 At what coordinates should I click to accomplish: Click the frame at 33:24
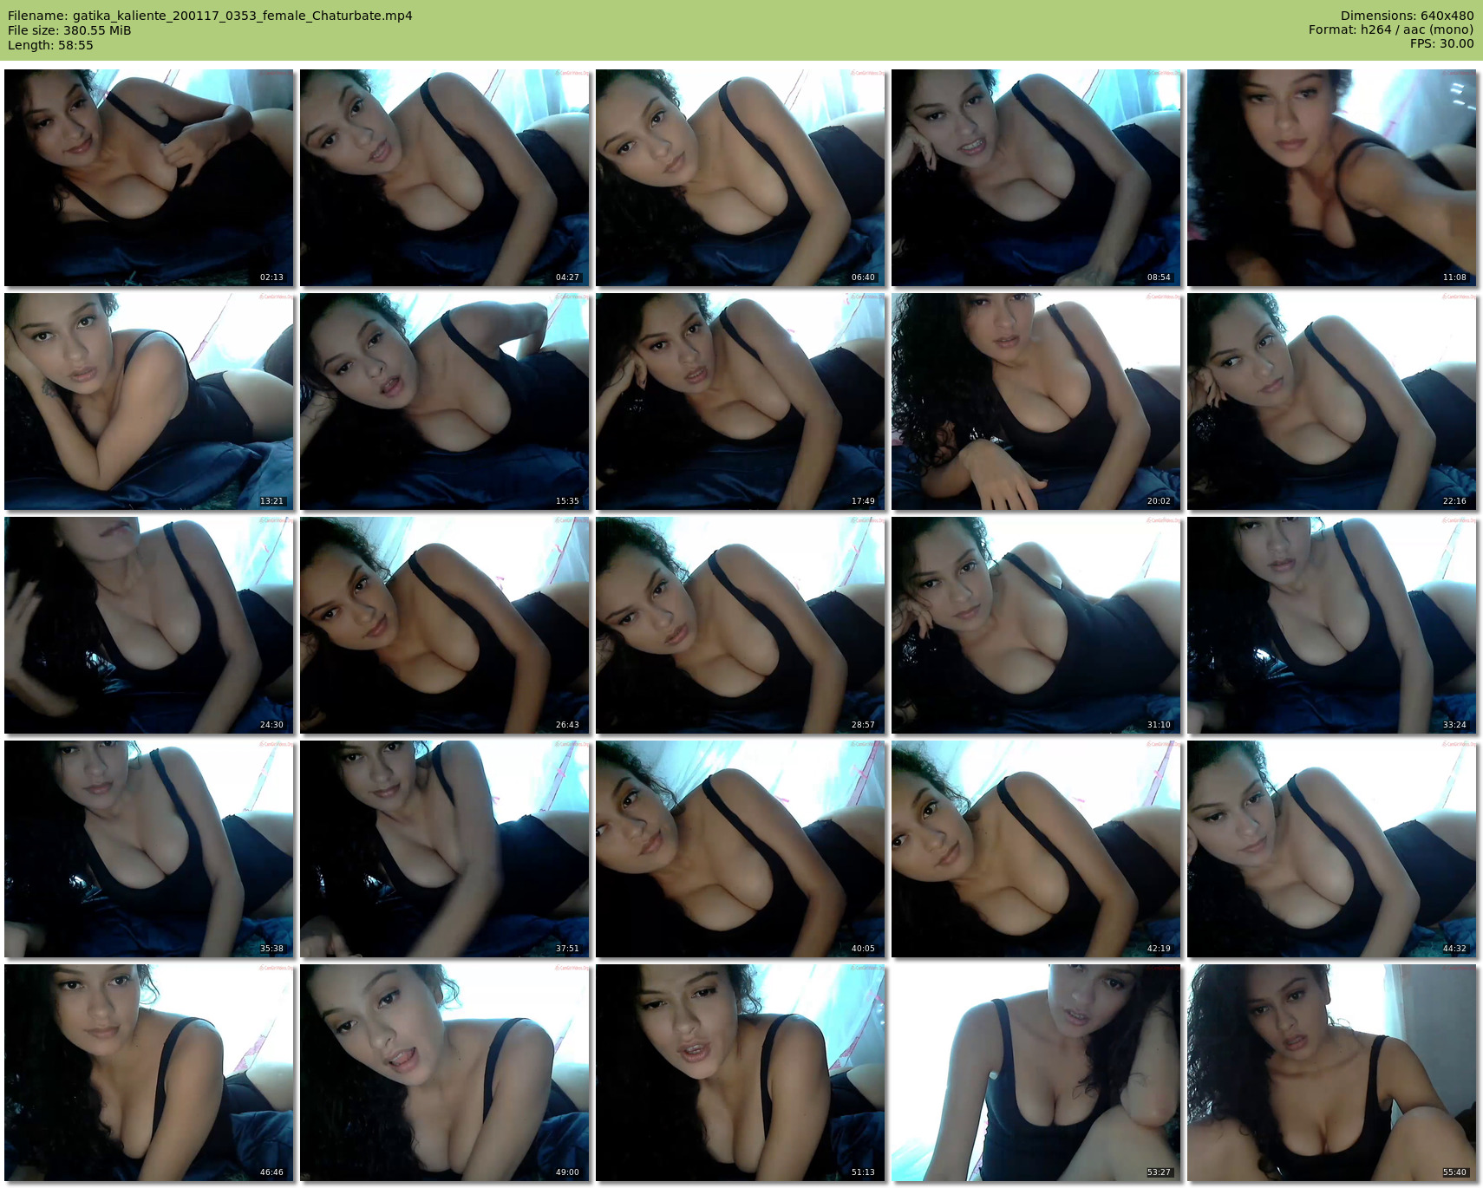pyautogui.click(x=1331, y=625)
